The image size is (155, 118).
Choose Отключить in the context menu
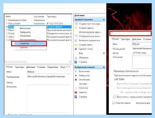click(25, 36)
